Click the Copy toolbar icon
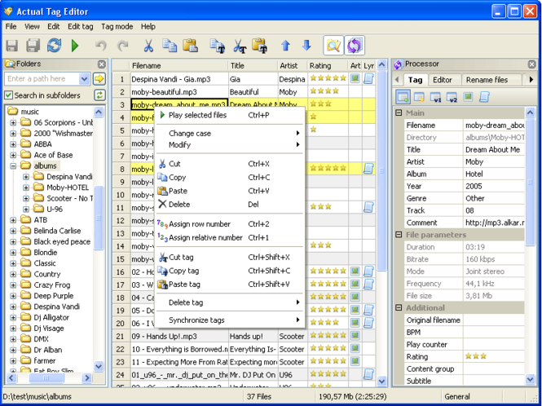Viewport: 542px width, 406px height. click(170, 46)
